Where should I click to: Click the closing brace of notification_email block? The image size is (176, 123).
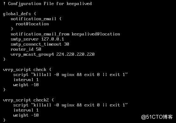(12, 29)
